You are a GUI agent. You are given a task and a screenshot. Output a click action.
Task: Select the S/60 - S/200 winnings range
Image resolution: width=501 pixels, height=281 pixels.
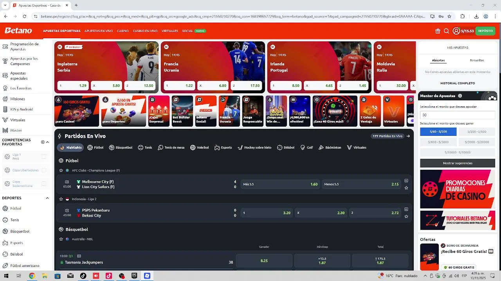438,132
